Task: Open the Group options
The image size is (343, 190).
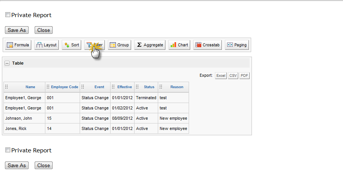Action: pyautogui.click(x=119, y=45)
